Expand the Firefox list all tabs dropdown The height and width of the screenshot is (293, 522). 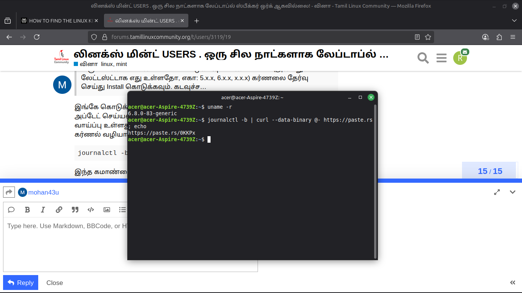514,21
